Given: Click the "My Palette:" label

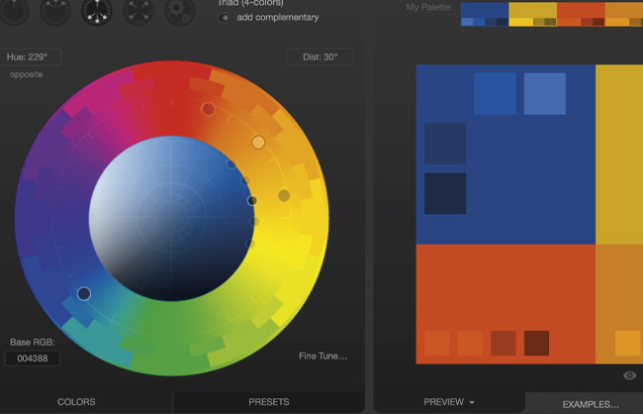Looking at the screenshot, I should (x=429, y=7).
